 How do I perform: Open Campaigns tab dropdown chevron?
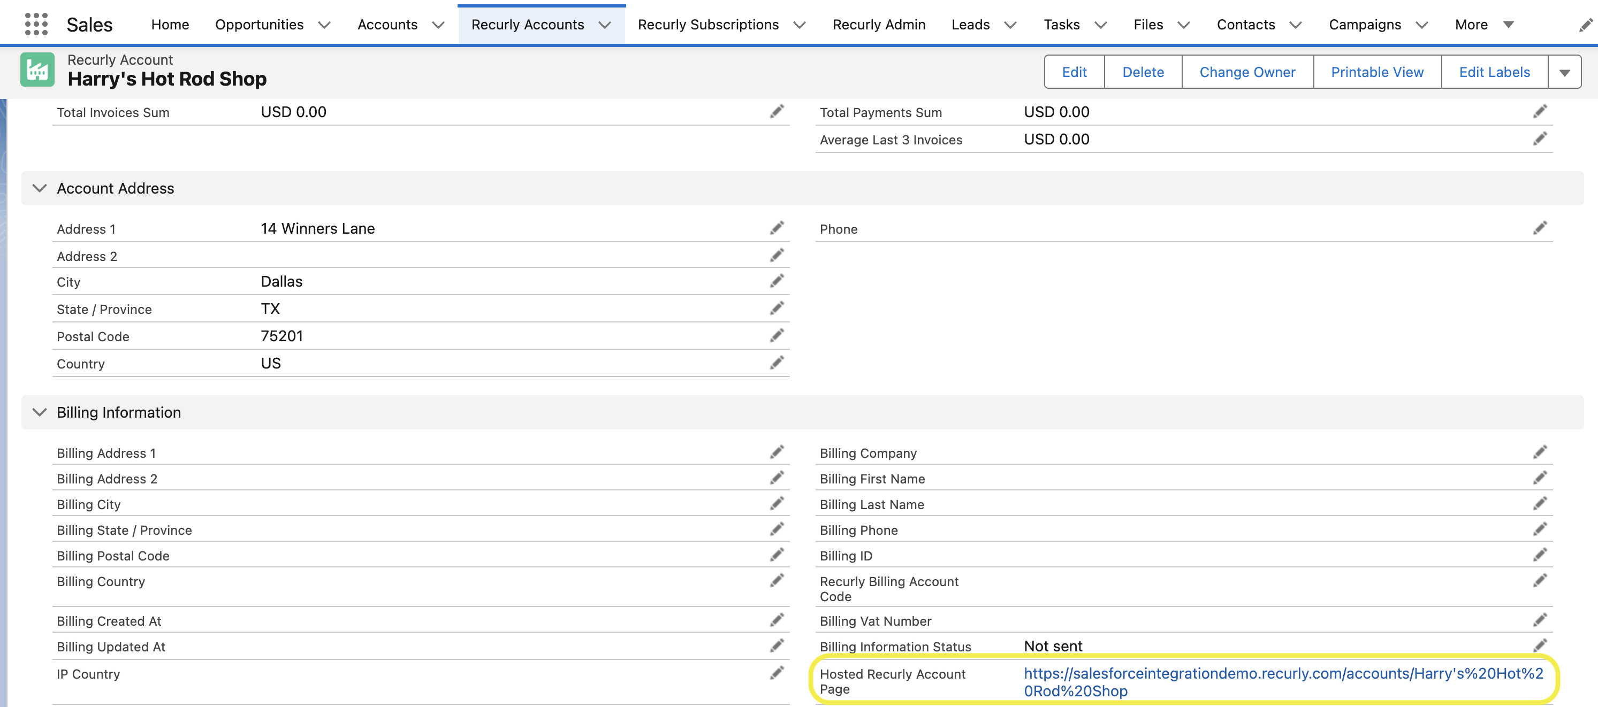pyautogui.click(x=1422, y=25)
